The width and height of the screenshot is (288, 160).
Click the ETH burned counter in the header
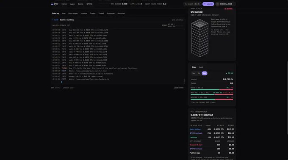pos(119,4)
